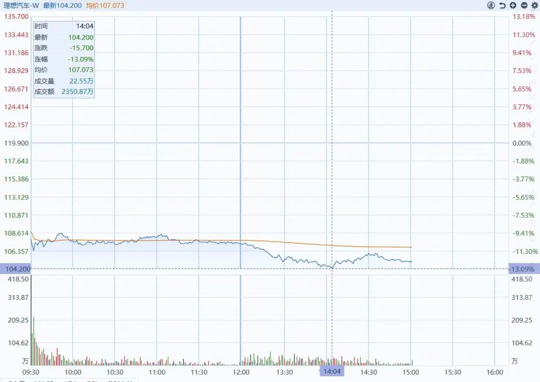This screenshot has height=382, width=540.
Task: Click the circled 速 quick-mode icon
Action: pos(491,5)
